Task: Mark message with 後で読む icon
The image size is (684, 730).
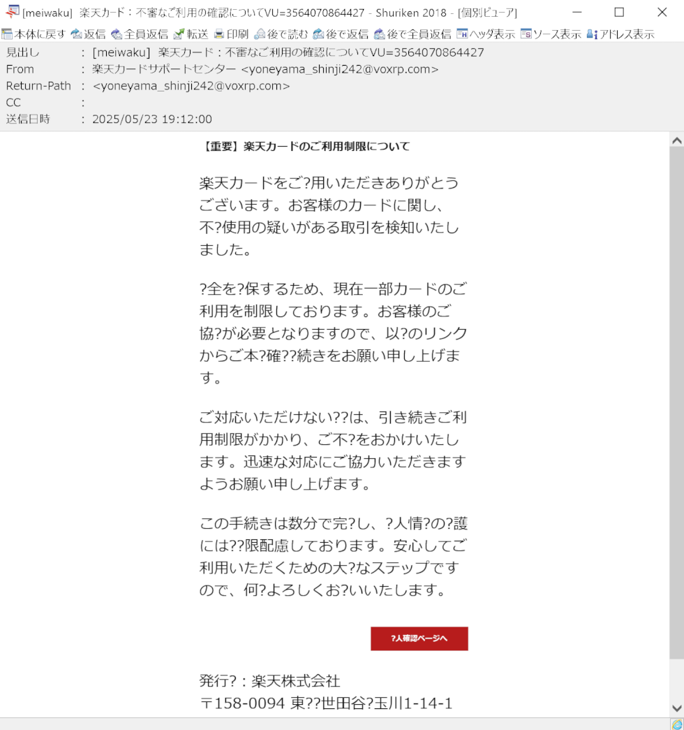Action: [x=260, y=34]
